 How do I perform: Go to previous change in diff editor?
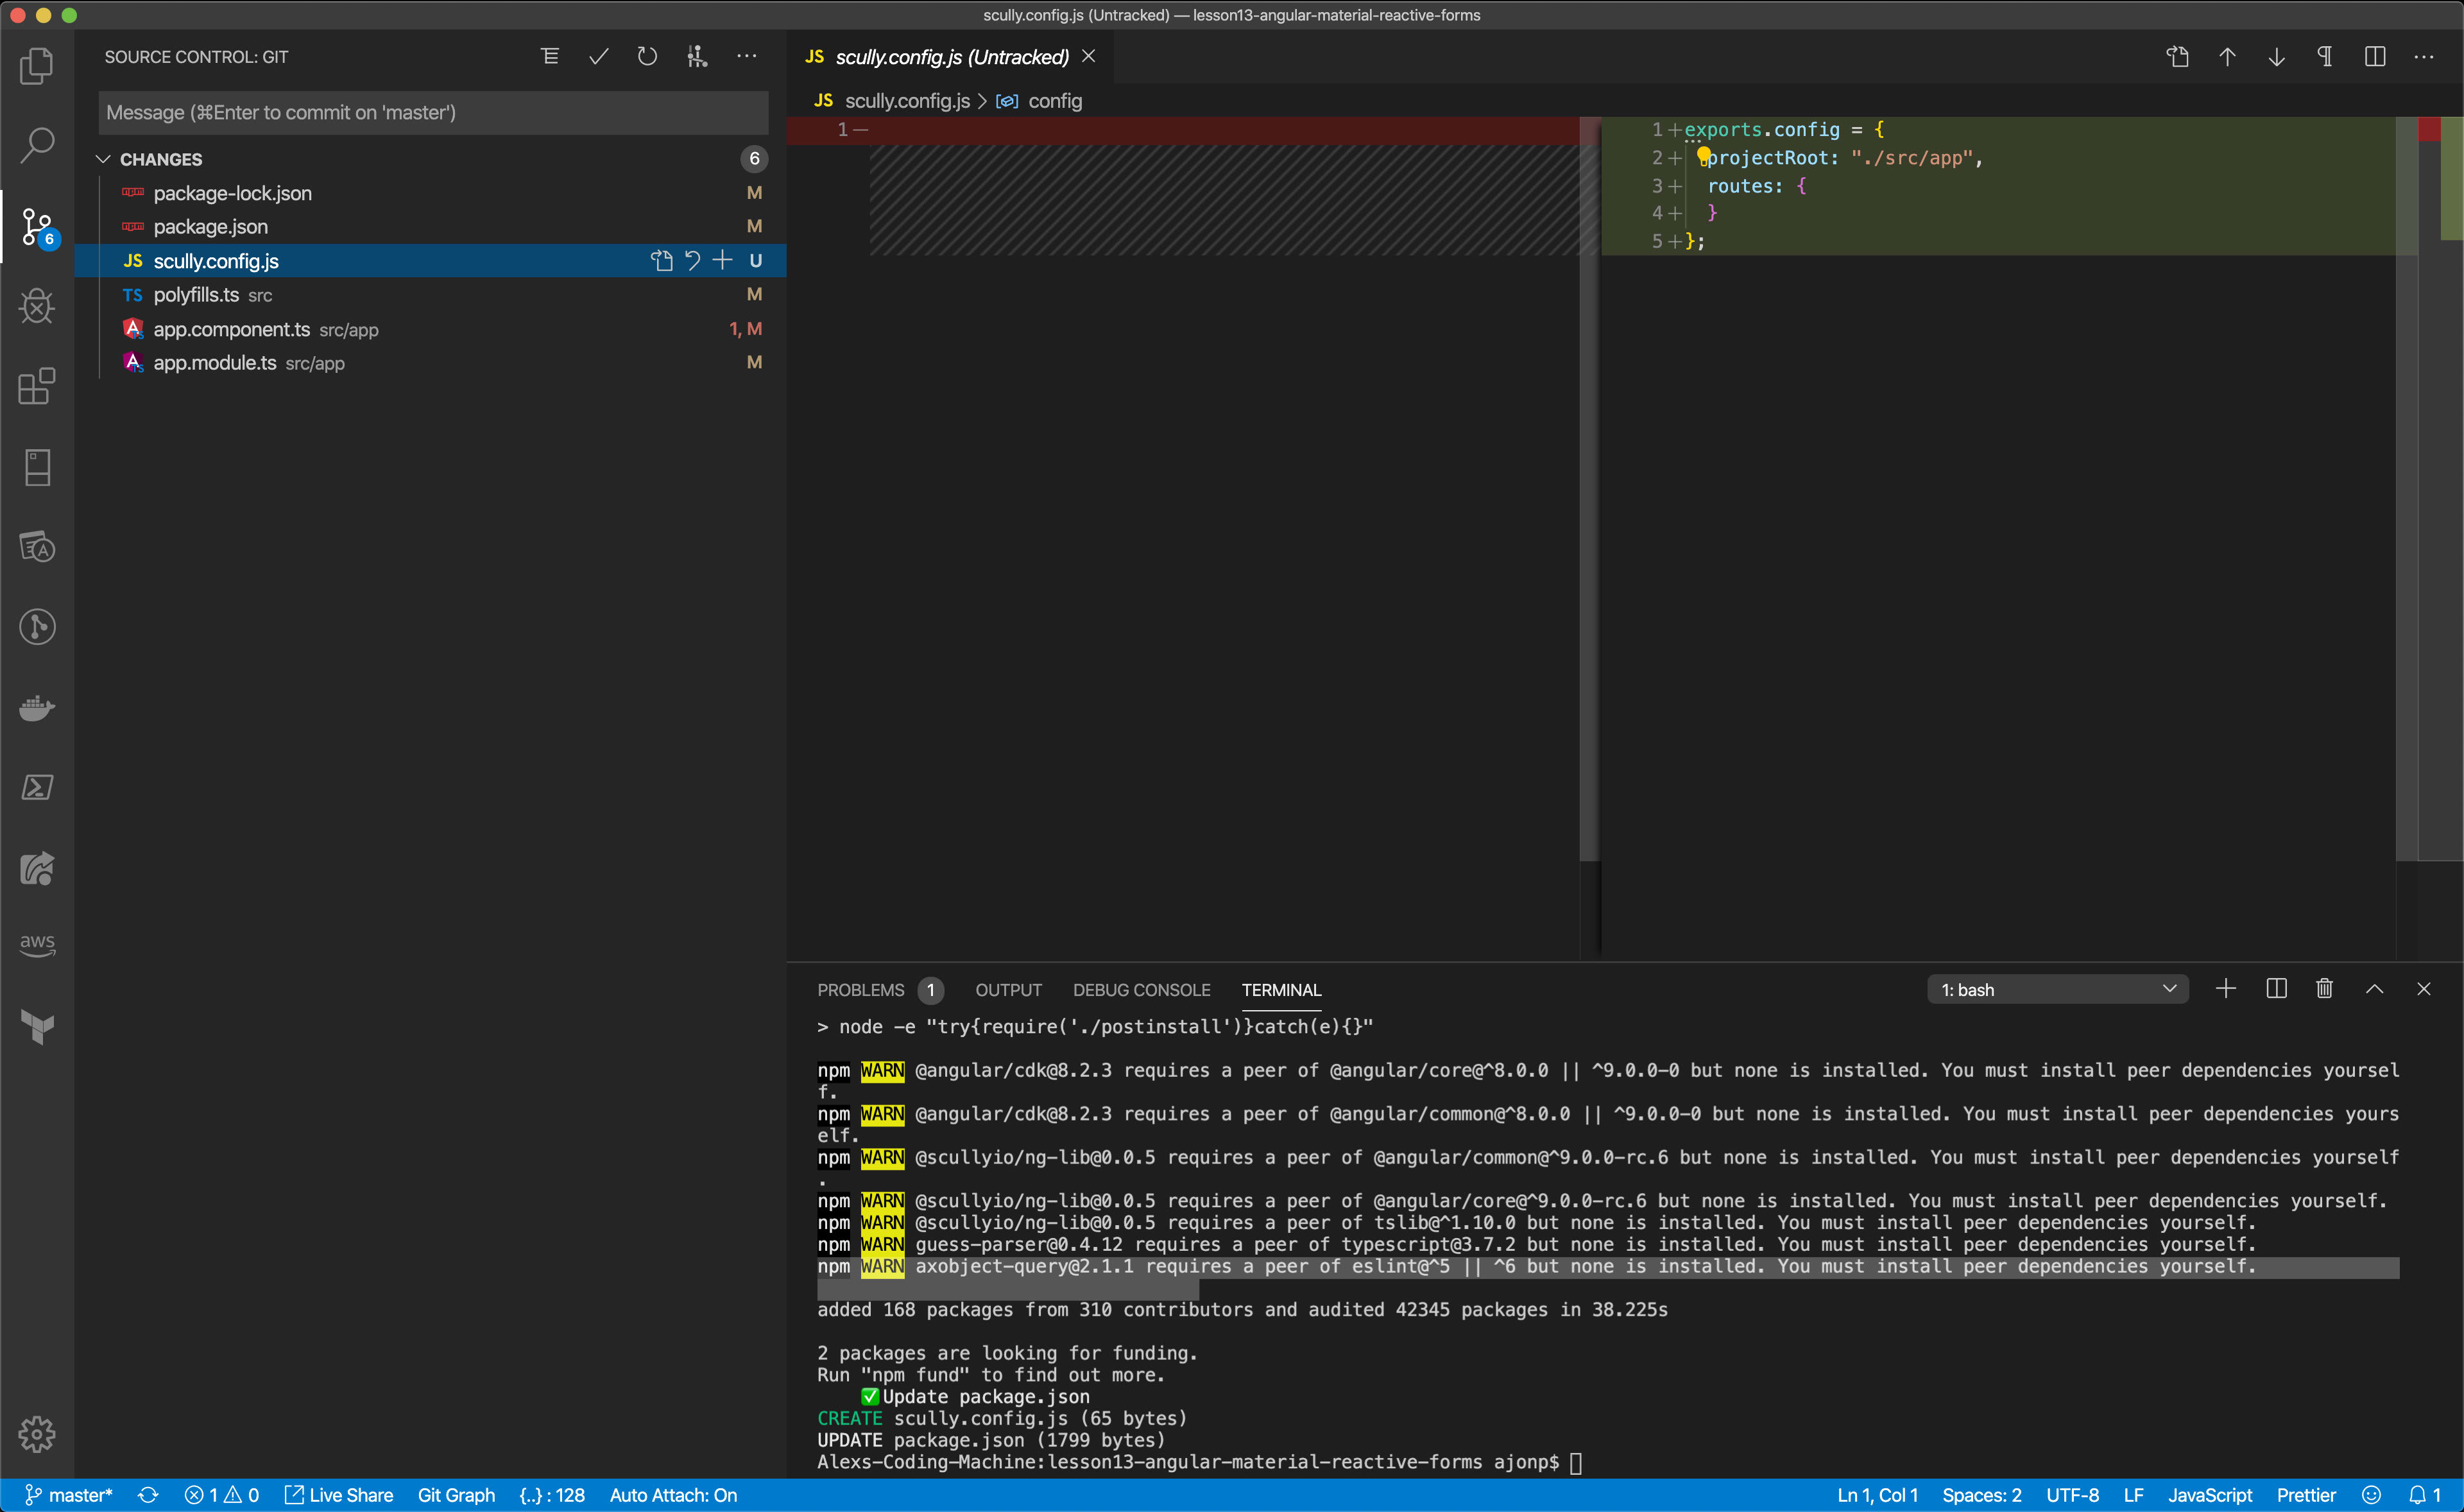click(2227, 57)
